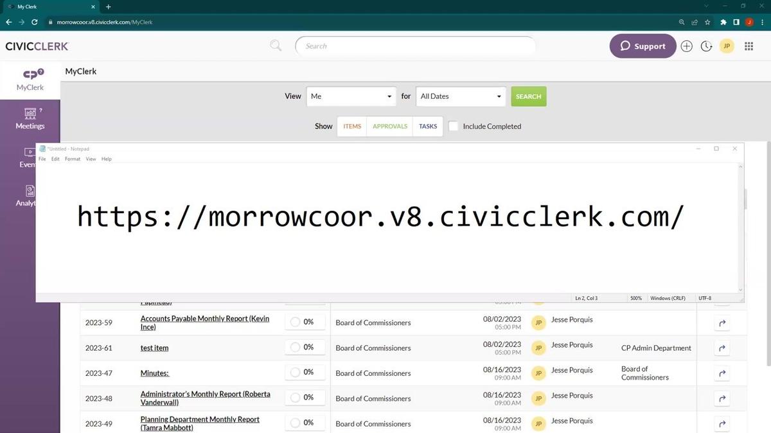Open the 'All Dates' dropdown
The width and height of the screenshot is (771, 433).
(x=461, y=96)
